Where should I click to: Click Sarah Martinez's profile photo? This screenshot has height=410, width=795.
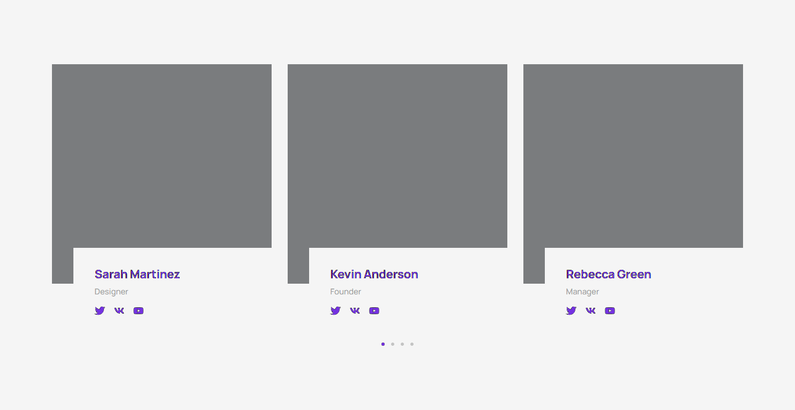coord(162,155)
